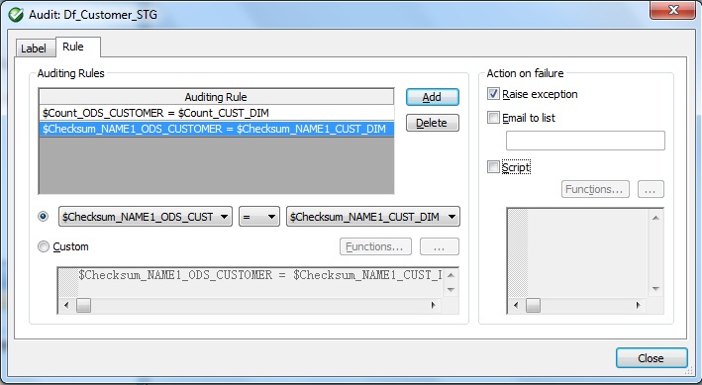Click right arrow of custom expression horizontal scrollbar
Viewport: 702px width, 385px height.
pyautogui.click(x=433, y=305)
